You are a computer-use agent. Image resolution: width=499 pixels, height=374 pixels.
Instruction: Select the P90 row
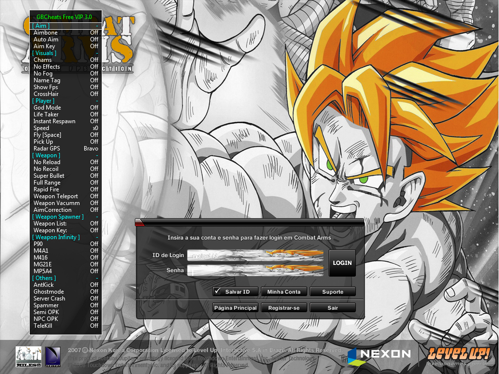pyautogui.click(x=66, y=244)
